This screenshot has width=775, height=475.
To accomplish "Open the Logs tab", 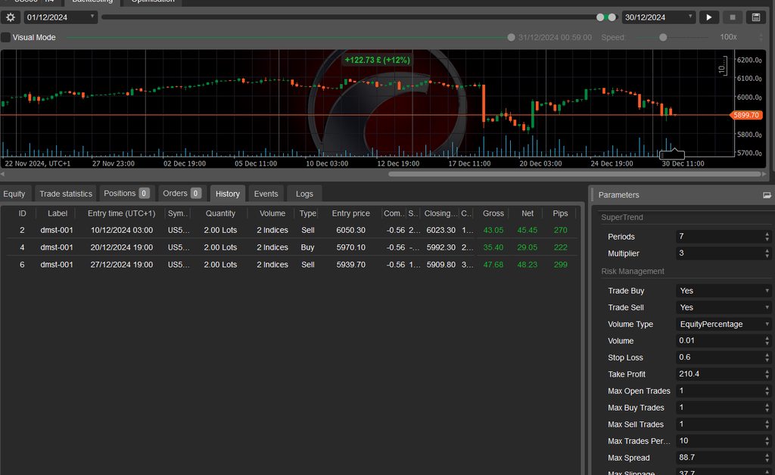I will (304, 194).
